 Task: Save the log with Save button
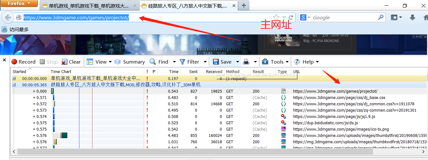coord(222,62)
